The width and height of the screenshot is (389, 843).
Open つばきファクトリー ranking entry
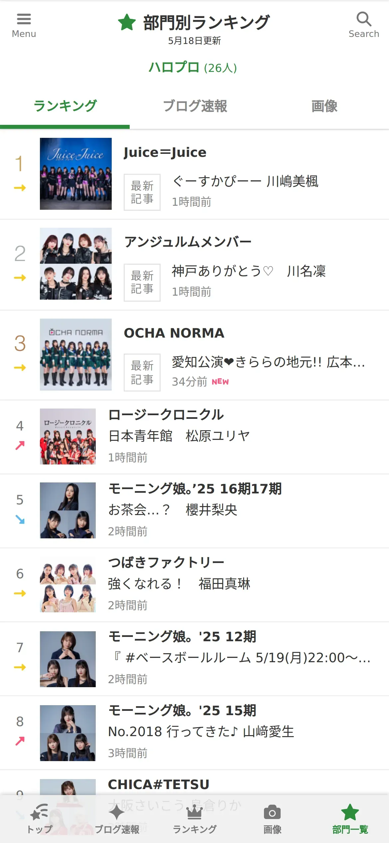point(166,562)
